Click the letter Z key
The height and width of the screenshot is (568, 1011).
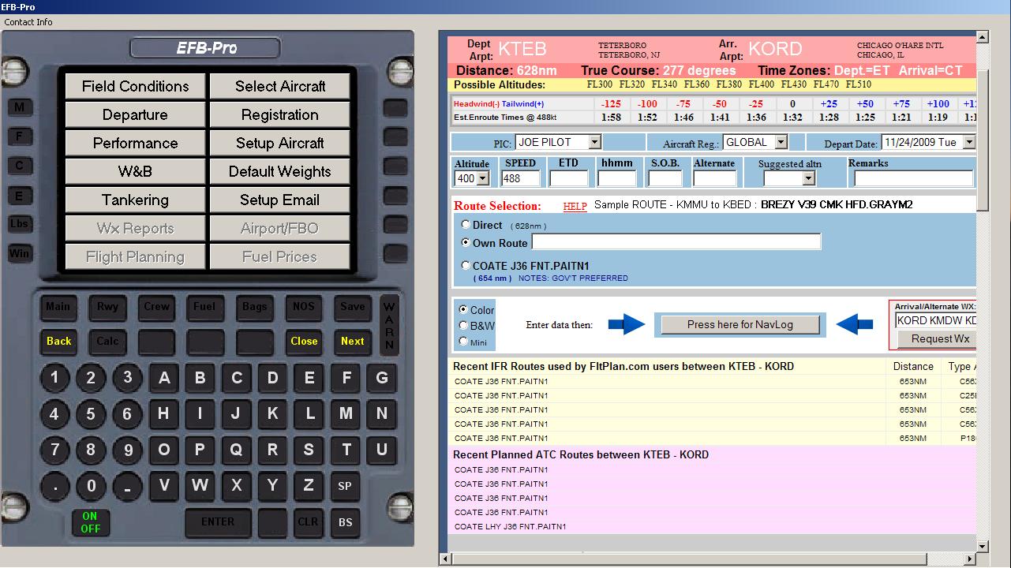(x=309, y=485)
